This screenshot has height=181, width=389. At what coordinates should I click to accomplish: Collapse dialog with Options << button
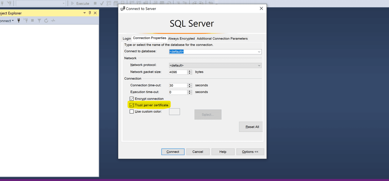250,151
